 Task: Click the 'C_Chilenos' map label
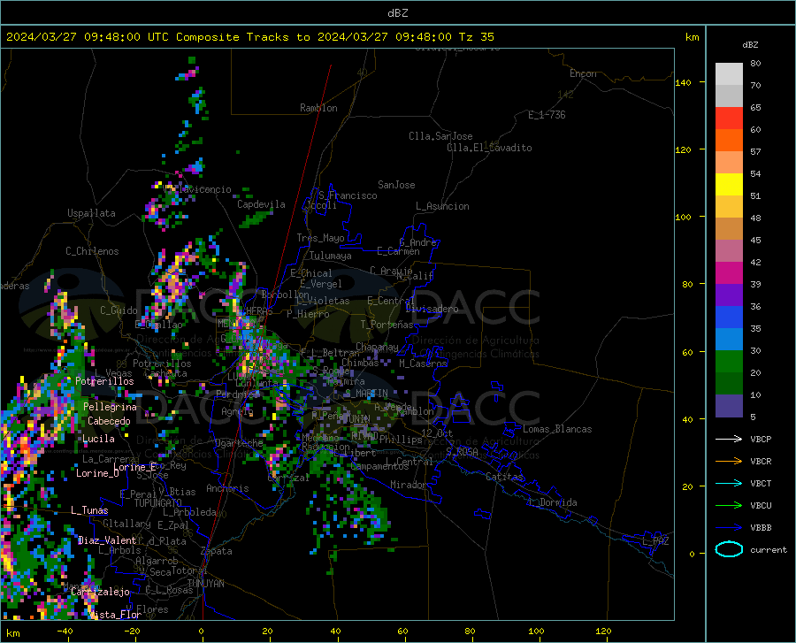(x=92, y=251)
